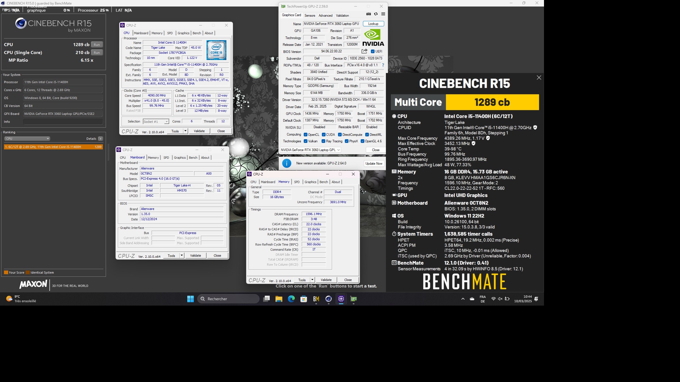Launch Microsoft Edge from the taskbar
This screenshot has width=680, height=382.
[291, 299]
